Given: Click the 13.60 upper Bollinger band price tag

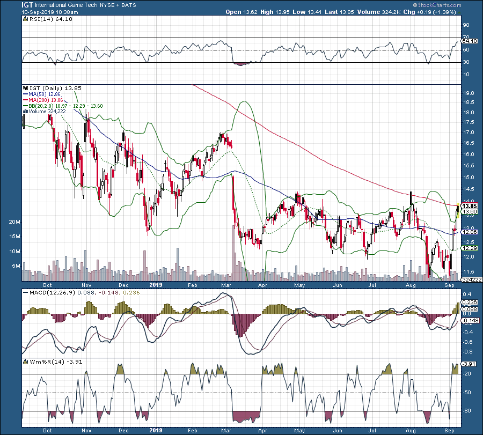Looking at the screenshot, I should (x=470, y=212).
